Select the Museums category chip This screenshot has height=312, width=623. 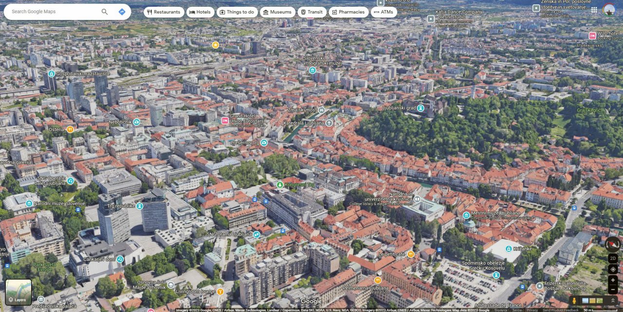click(277, 12)
